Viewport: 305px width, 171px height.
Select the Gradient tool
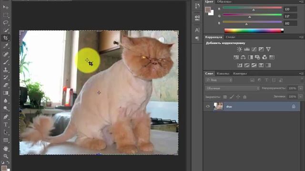pyautogui.click(x=6, y=93)
